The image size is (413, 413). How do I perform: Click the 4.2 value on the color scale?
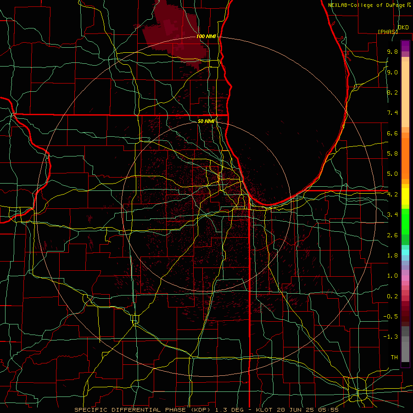pyautogui.click(x=392, y=195)
